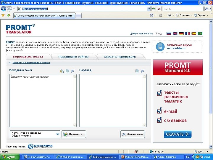Expand the Print dropdown arrow

(x=173, y=15)
